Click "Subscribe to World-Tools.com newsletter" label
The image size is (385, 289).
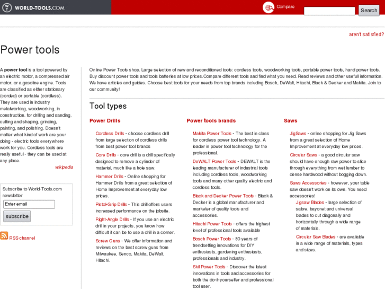click(x=32, y=192)
